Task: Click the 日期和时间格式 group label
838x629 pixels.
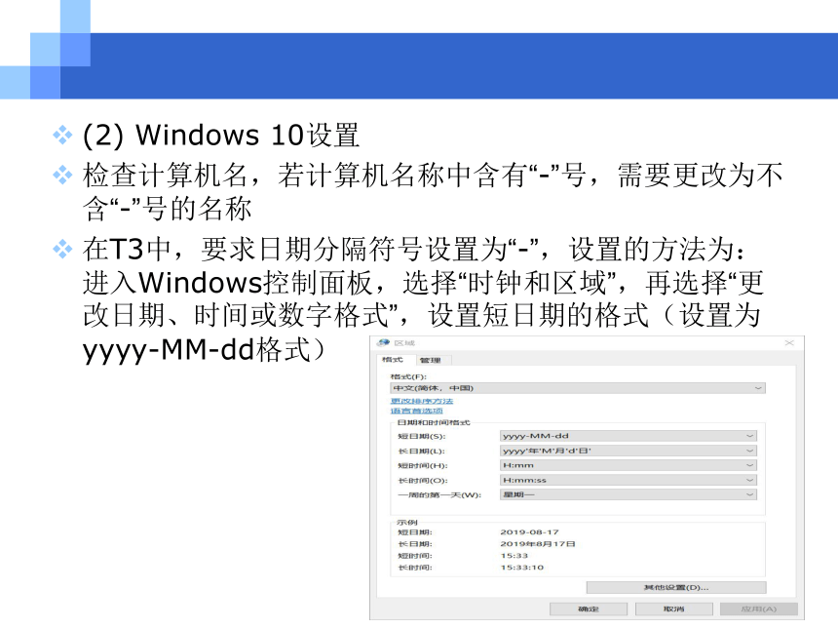Action: tap(434, 422)
